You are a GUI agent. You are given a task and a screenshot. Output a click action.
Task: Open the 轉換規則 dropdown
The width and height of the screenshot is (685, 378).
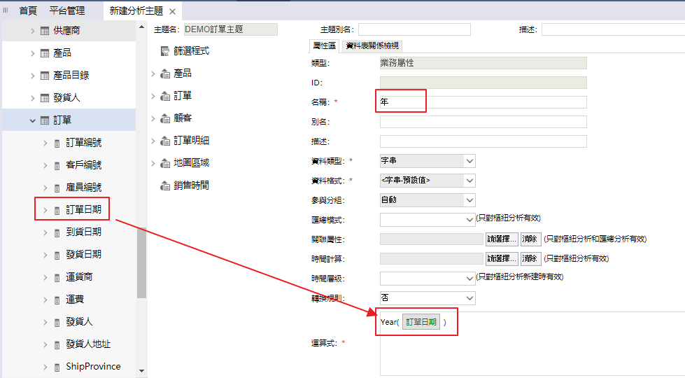[x=469, y=298]
